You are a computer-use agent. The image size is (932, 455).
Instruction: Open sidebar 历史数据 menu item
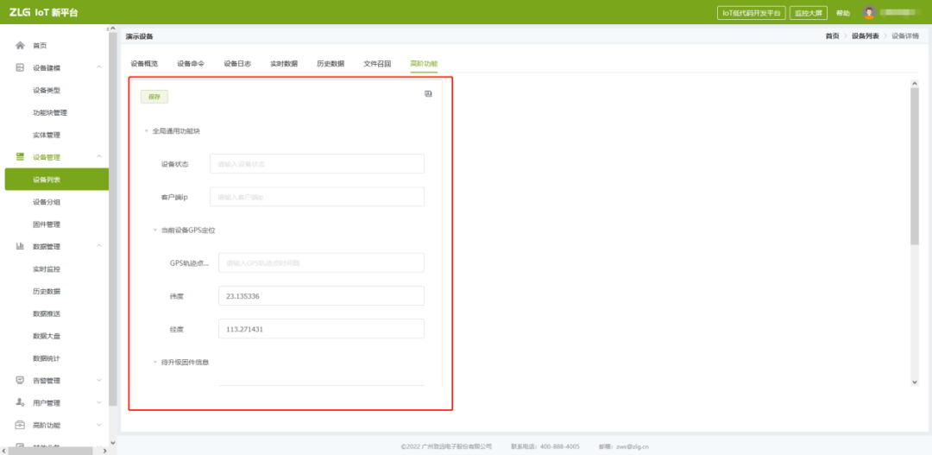coord(47,292)
